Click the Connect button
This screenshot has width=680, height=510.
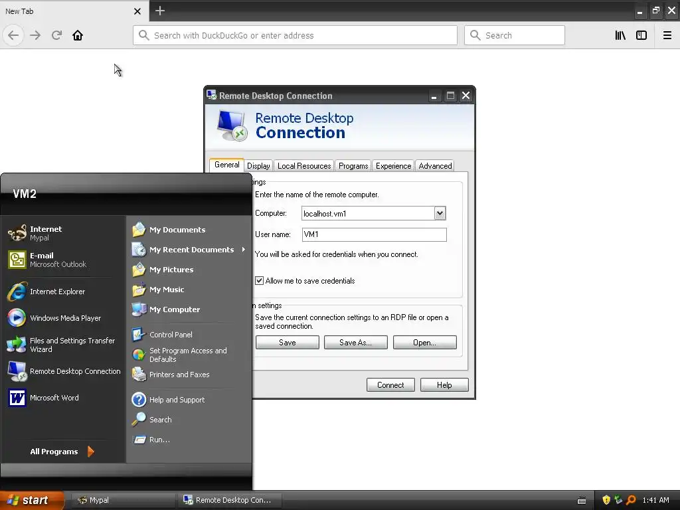point(390,385)
